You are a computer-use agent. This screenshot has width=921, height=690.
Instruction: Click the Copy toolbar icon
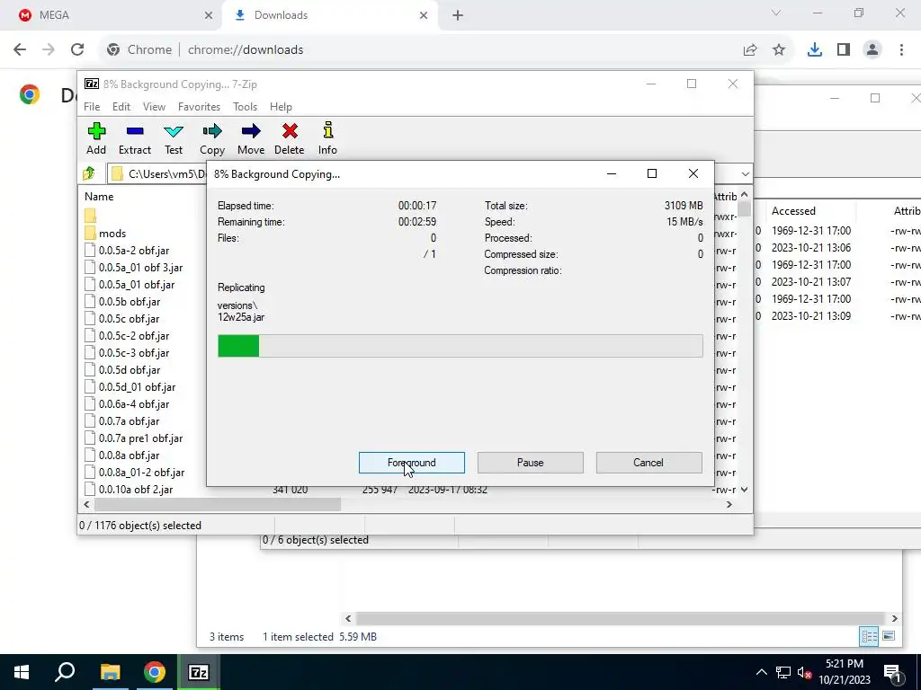212,138
